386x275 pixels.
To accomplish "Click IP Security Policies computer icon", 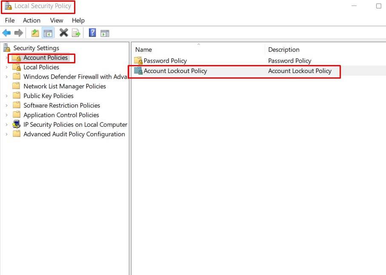I will [x=17, y=125].
